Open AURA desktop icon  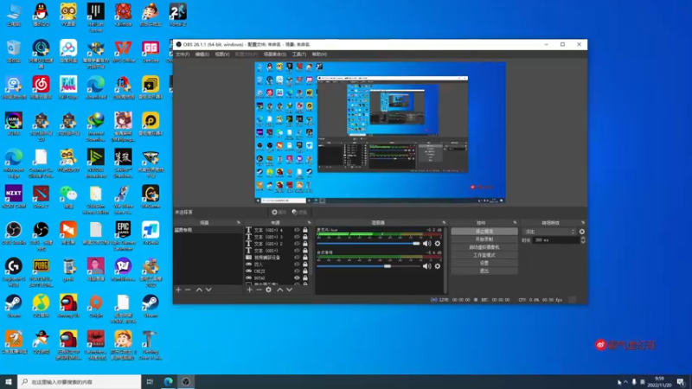coord(14,124)
